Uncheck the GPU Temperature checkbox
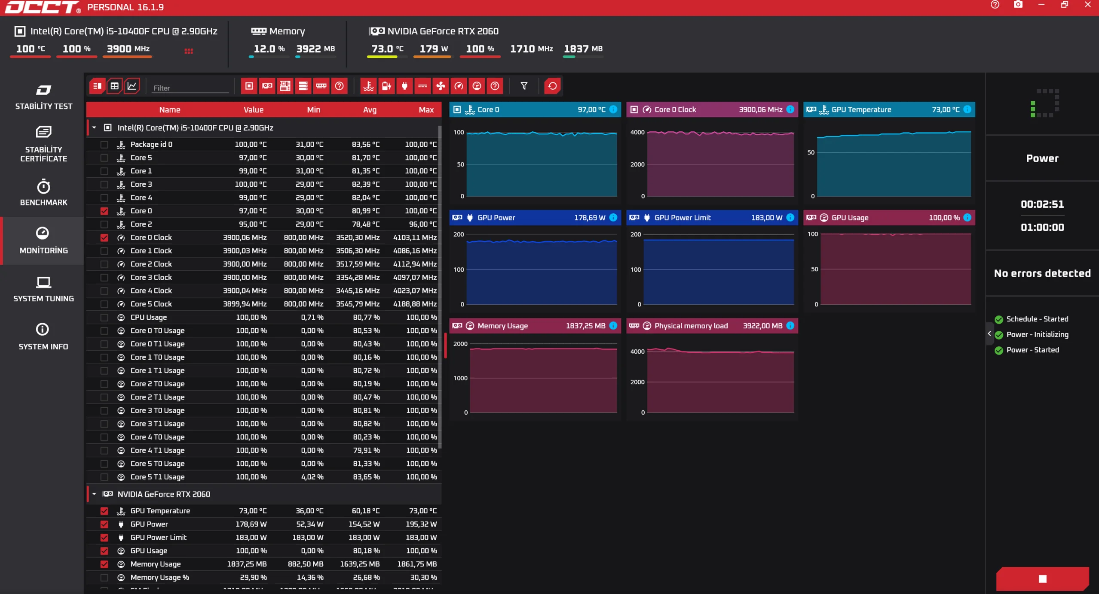This screenshot has width=1099, height=594. click(104, 511)
